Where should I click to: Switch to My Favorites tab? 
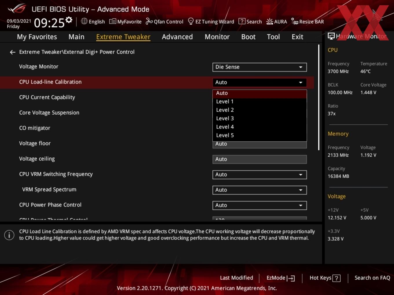(37, 37)
